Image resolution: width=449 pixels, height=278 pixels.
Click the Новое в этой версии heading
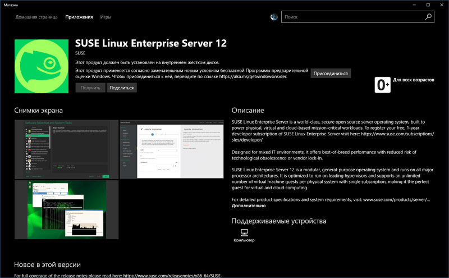tap(47, 265)
